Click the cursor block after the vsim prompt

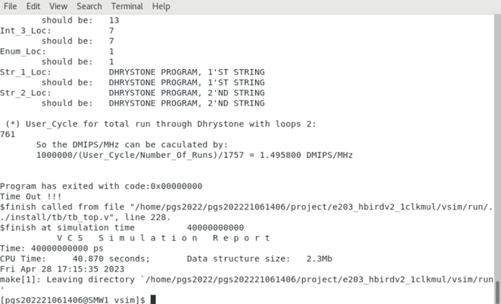coord(154,299)
